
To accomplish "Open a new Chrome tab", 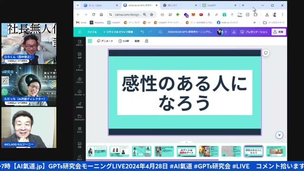I will point(243,5).
